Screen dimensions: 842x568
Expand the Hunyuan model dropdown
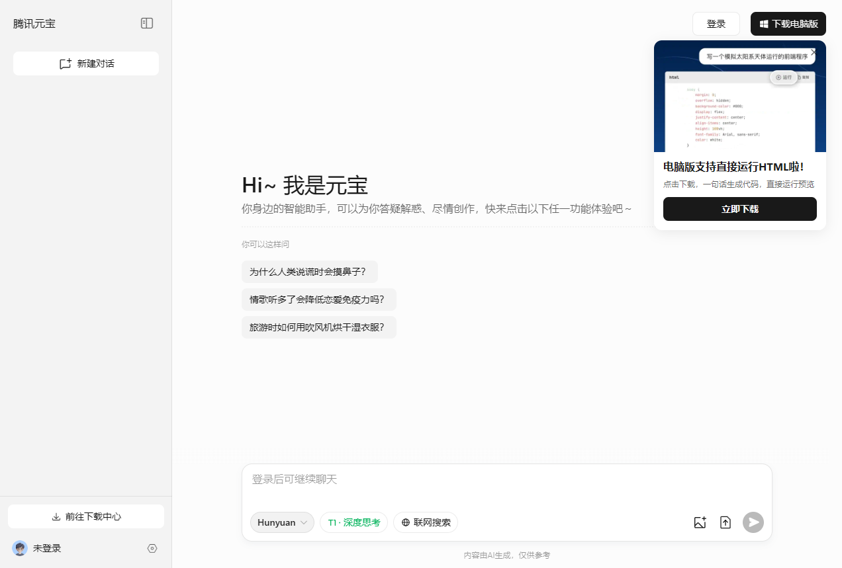[282, 522]
